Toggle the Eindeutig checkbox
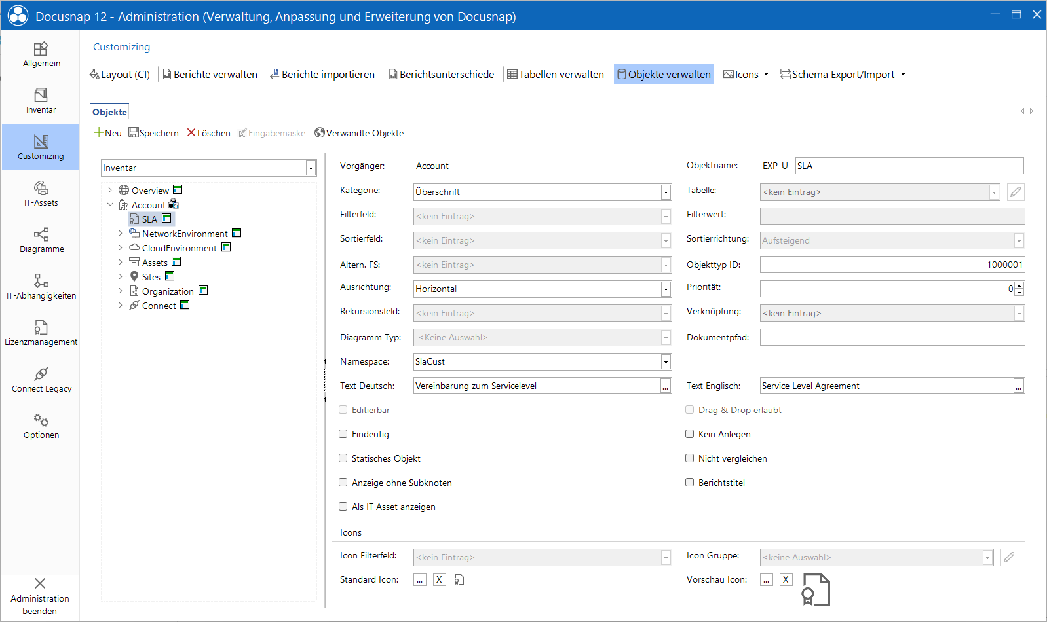The image size is (1047, 622). tap(343, 434)
